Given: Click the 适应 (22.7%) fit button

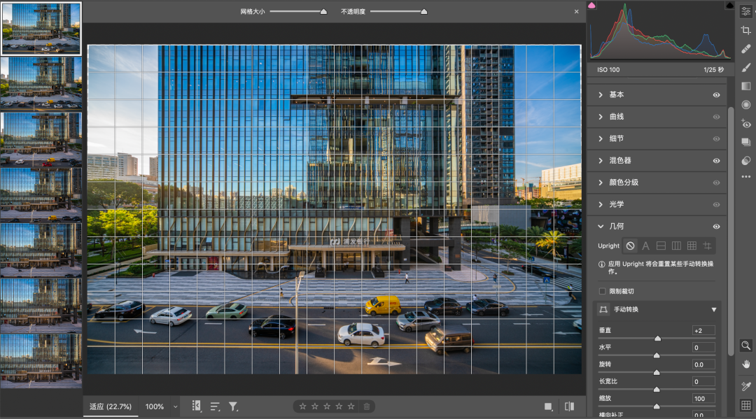Looking at the screenshot, I should (112, 406).
